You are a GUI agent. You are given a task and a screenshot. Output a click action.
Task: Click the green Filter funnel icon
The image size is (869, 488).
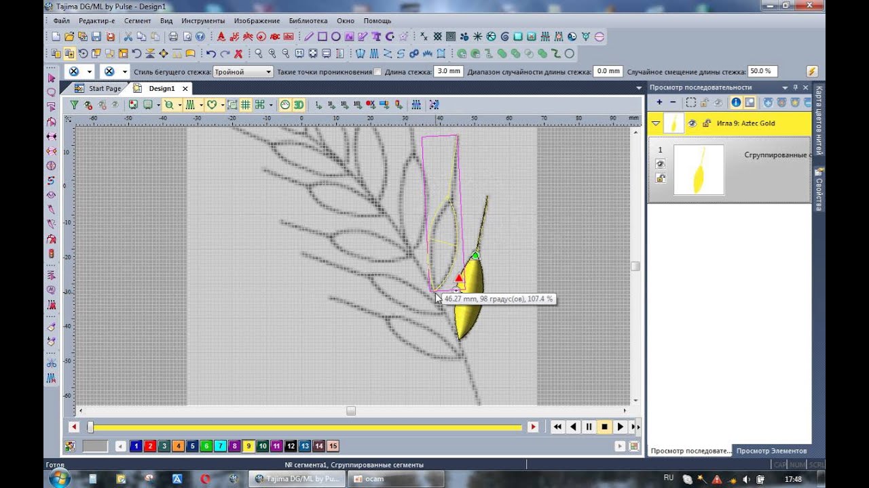click(x=74, y=105)
